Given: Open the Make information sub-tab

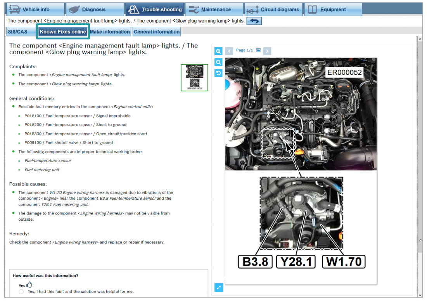Looking at the screenshot, I should (x=110, y=32).
